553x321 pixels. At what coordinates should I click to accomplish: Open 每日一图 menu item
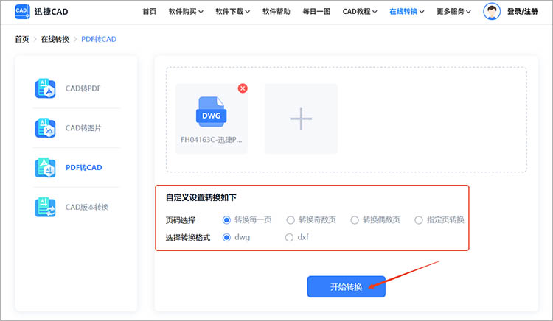(316, 12)
